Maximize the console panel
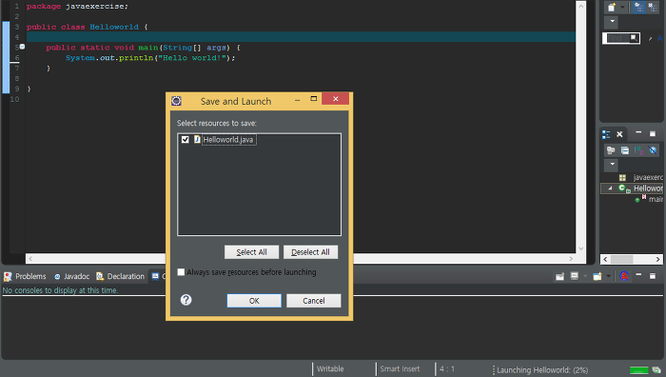666x377 pixels. tap(653, 276)
